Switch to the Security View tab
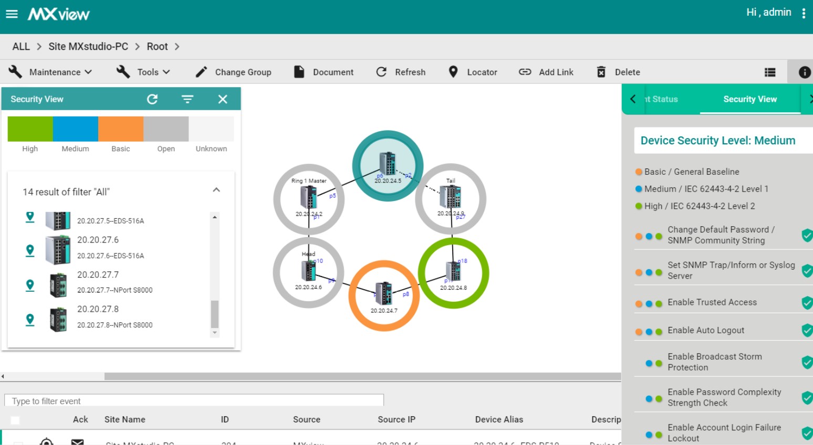The width and height of the screenshot is (813, 445). [x=749, y=99]
